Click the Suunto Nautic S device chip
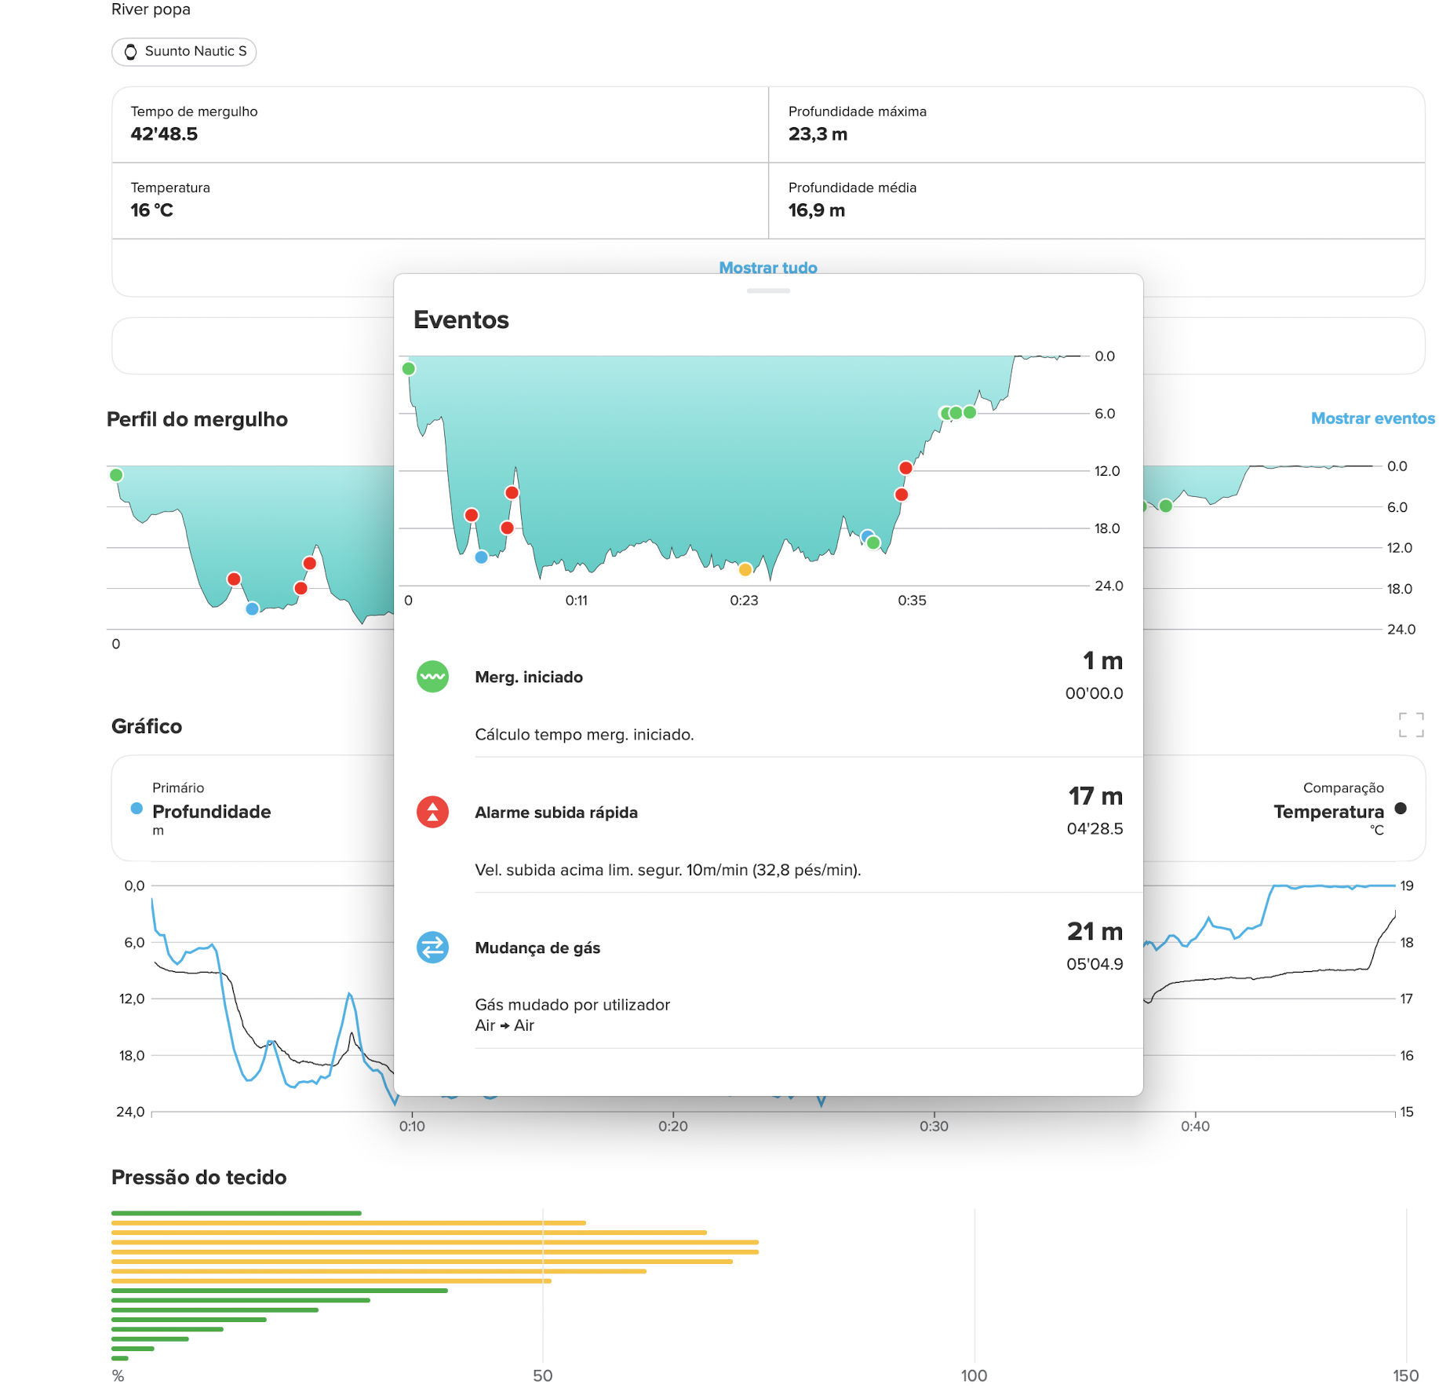This screenshot has width=1439, height=1399. [184, 52]
